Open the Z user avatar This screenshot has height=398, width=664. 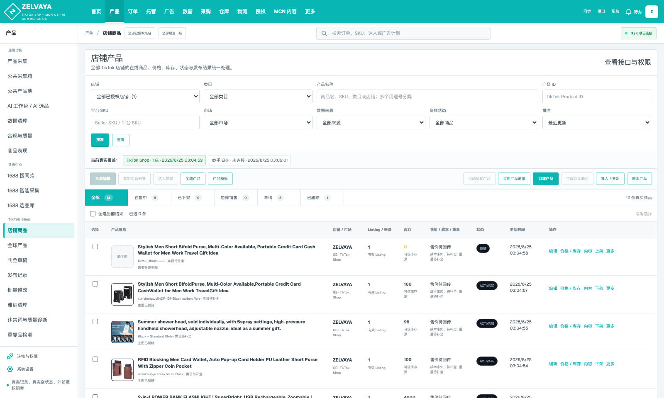click(652, 12)
